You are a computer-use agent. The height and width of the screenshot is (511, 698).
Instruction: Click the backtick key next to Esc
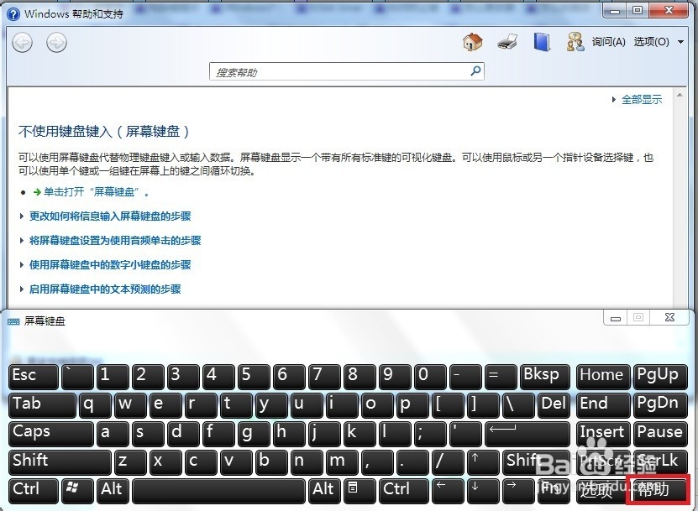pos(78,377)
